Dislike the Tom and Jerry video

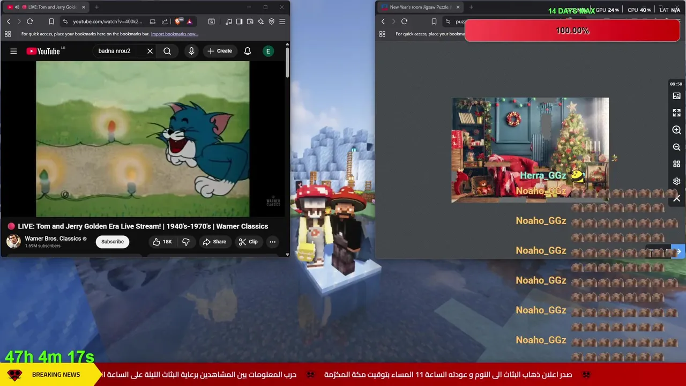click(x=185, y=242)
